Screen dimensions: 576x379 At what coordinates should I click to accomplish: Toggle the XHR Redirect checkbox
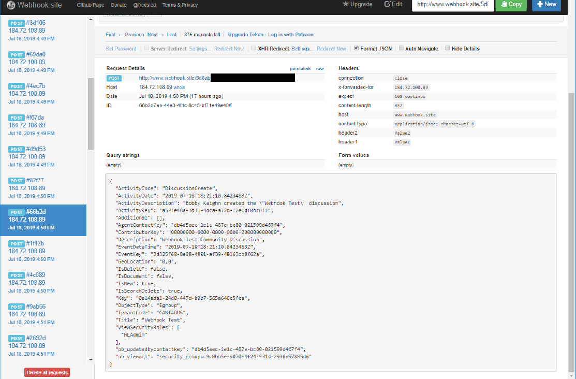(x=254, y=48)
